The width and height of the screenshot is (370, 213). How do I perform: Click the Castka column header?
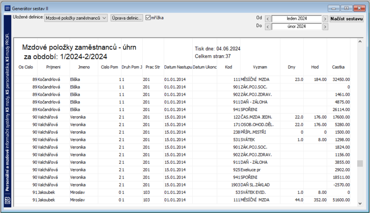point(338,67)
